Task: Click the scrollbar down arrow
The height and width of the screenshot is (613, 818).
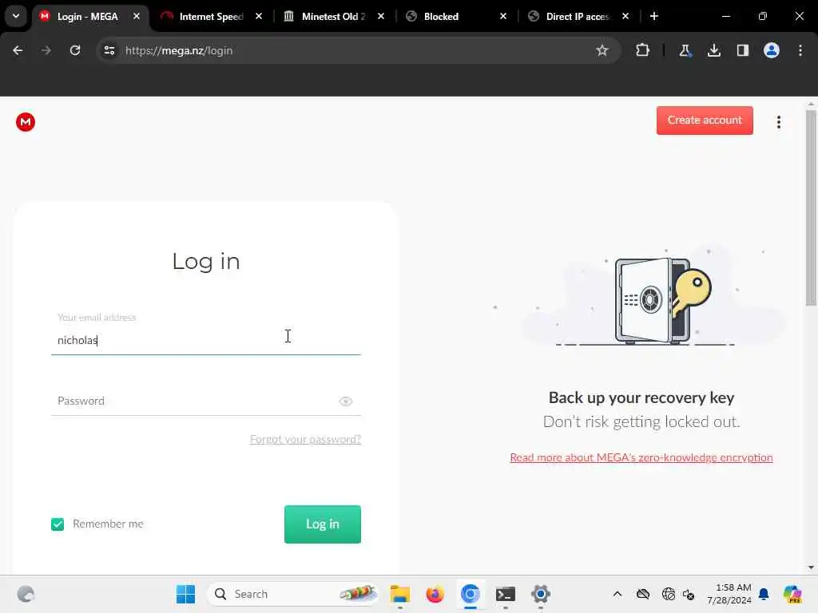Action: pos(811,568)
